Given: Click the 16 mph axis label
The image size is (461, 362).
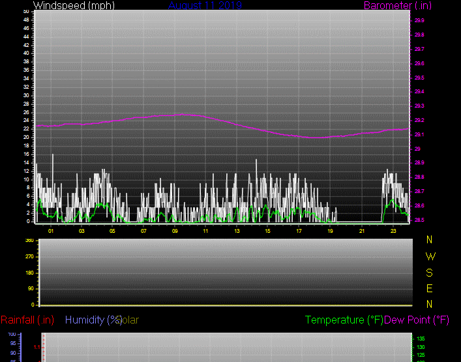Looking at the screenshot, I should (x=27, y=154).
